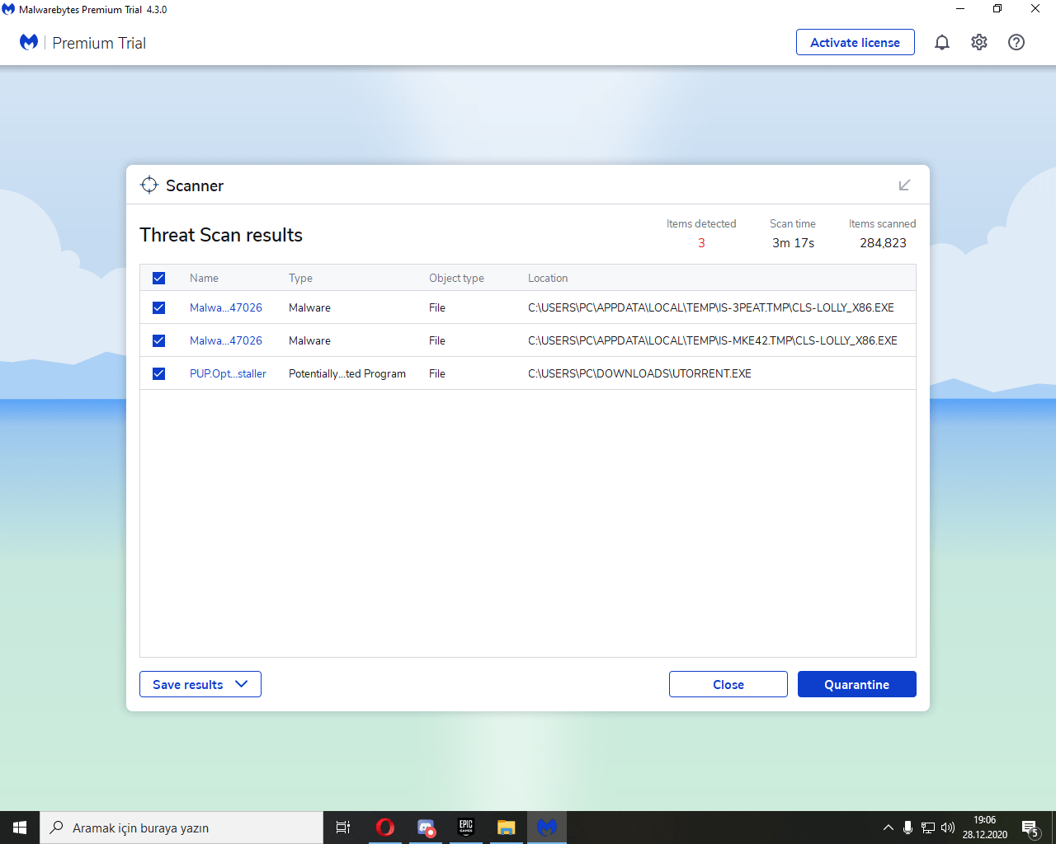Screen dimensions: 1056x844
Task: Open the Windows Start menu
Action: [x=20, y=828]
